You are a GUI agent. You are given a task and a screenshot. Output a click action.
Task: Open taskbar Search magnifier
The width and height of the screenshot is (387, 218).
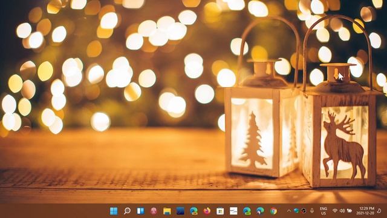pyautogui.click(x=127, y=211)
